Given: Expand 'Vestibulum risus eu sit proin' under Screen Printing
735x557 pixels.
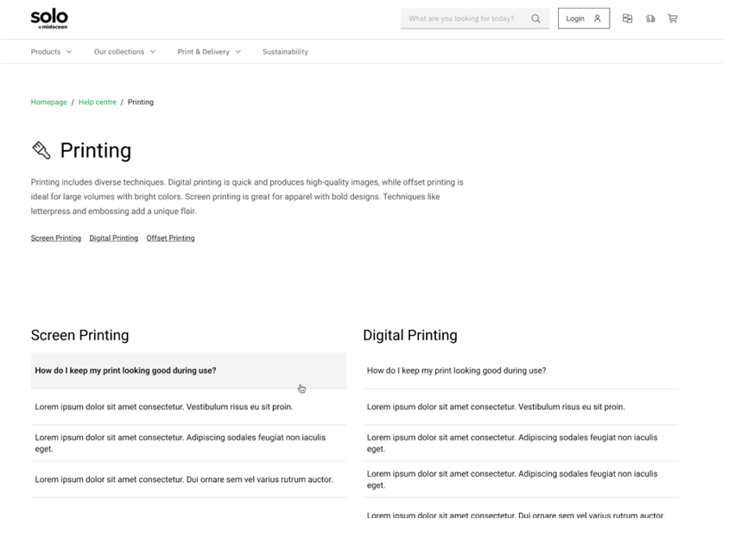Looking at the screenshot, I should point(188,407).
